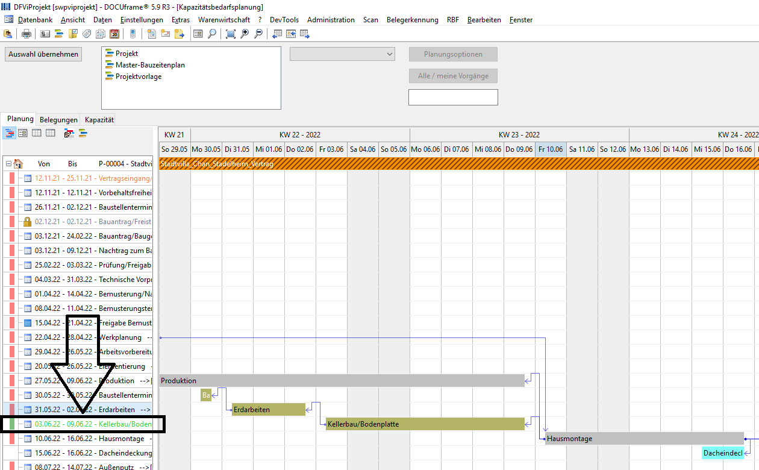
Task: Click the orange Stadtvilla_Chan_Stadelheim_Vertrag bar
Action: 459,164
